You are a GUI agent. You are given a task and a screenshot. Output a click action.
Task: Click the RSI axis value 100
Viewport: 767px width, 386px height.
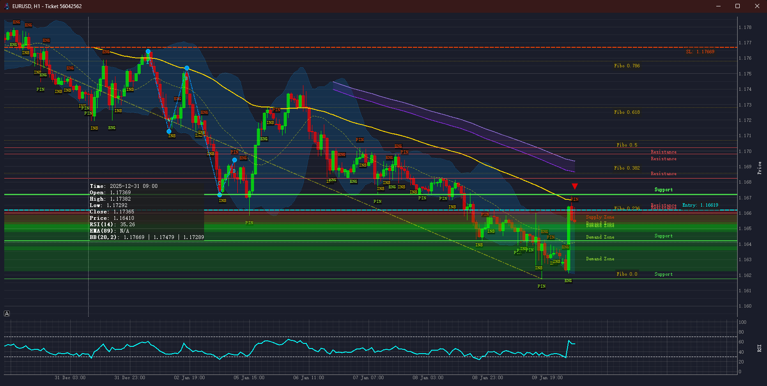pos(743,322)
